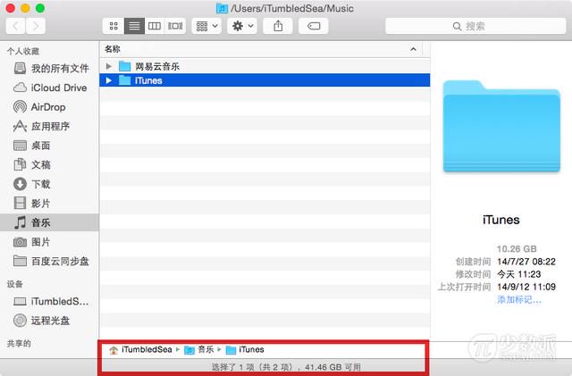Click the 10.26 GB size text

(517, 248)
